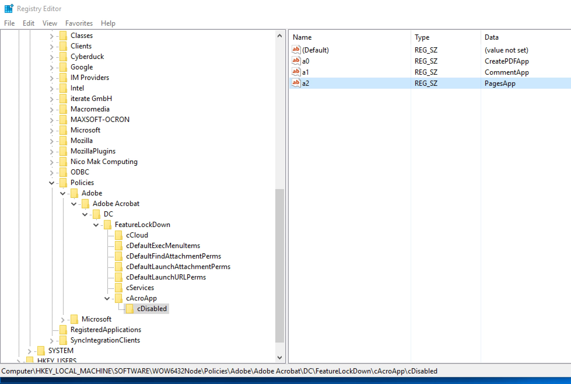Click the CreatePDFApp data cell
Viewport: 571px width, 384px height.
[507, 61]
